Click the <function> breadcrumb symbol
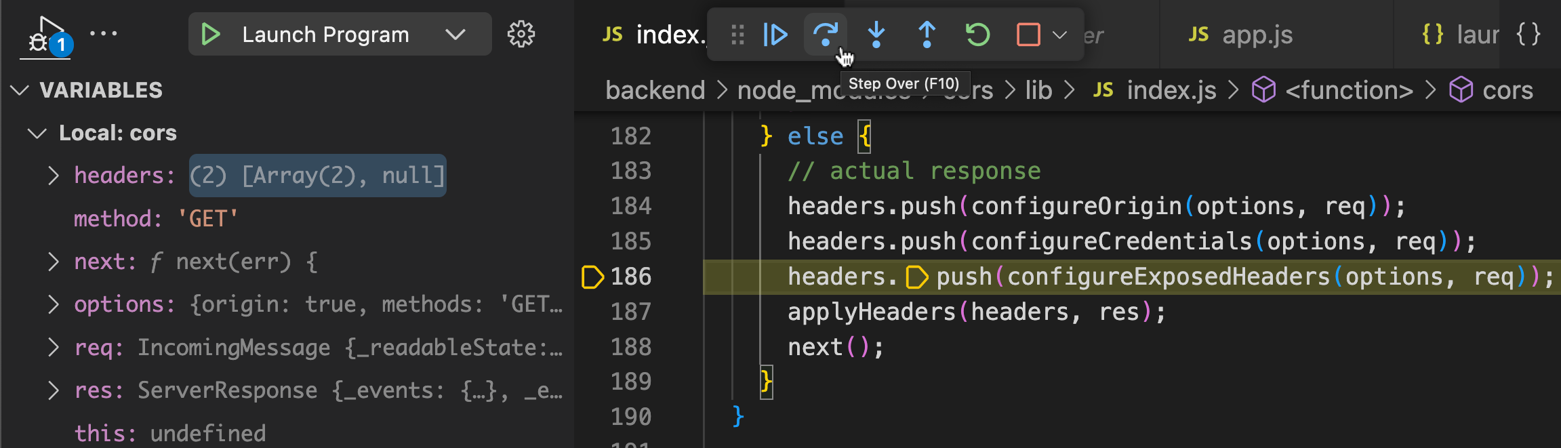 click(x=1332, y=90)
